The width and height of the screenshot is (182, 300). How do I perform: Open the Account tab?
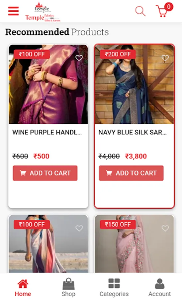click(159, 288)
